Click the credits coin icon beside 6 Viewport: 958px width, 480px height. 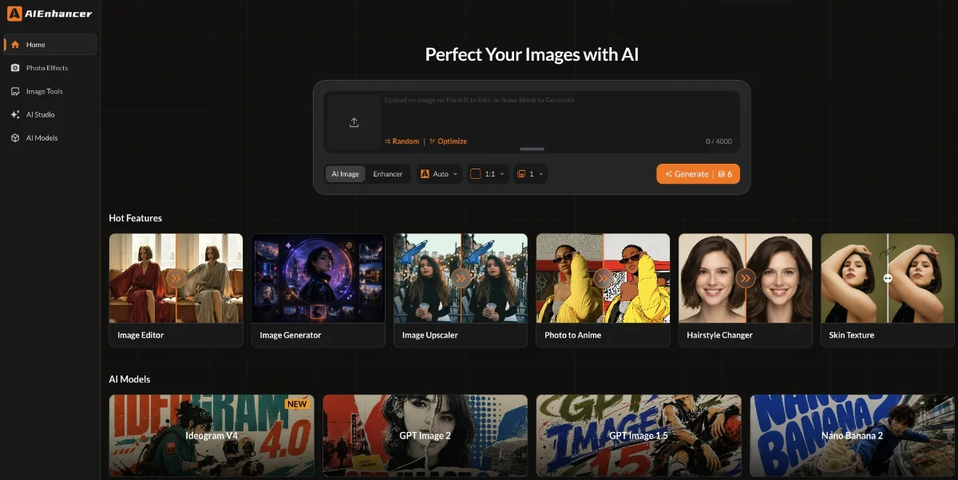(x=721, y=174)
